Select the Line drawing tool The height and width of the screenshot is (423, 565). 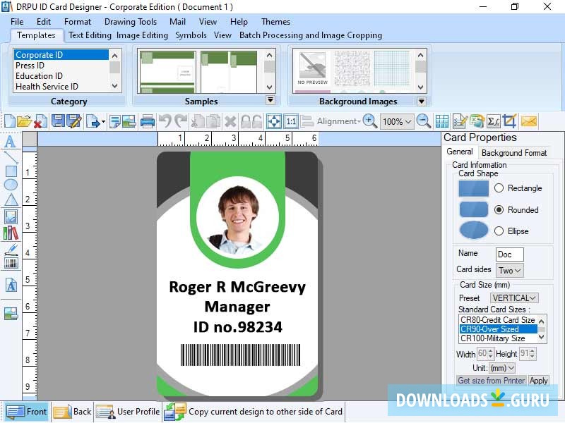click(11, 157)
